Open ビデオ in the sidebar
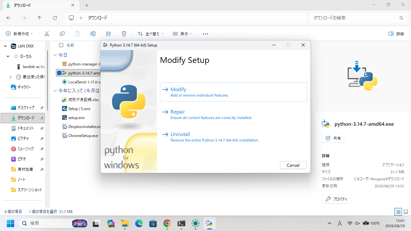Image resolution: width=411 pixels, height=231 pixels. point(22,159)
